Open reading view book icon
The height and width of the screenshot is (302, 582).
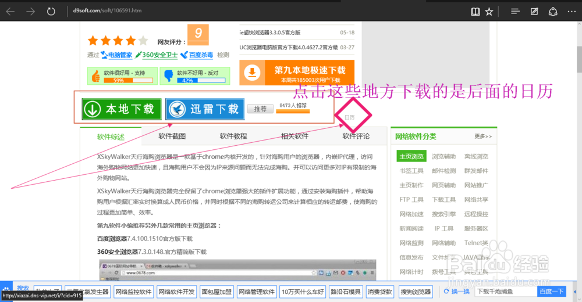[x=475, y=12]
